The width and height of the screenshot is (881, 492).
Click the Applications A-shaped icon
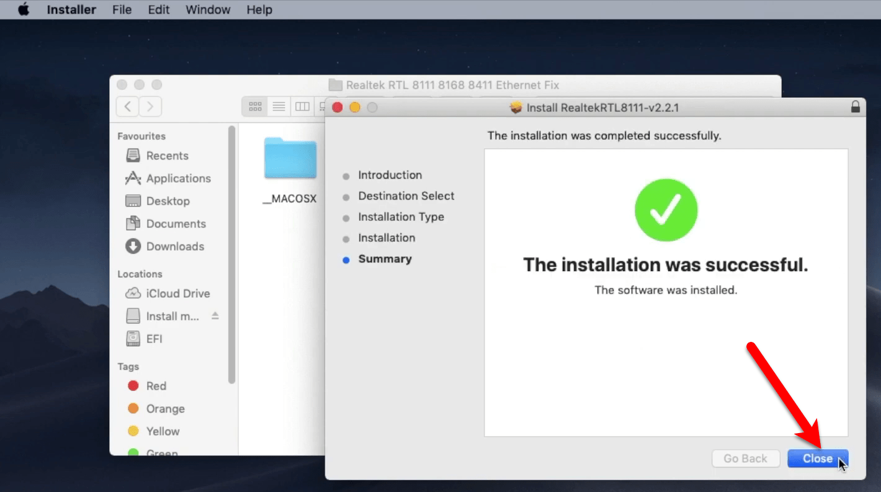click(133, 179)
